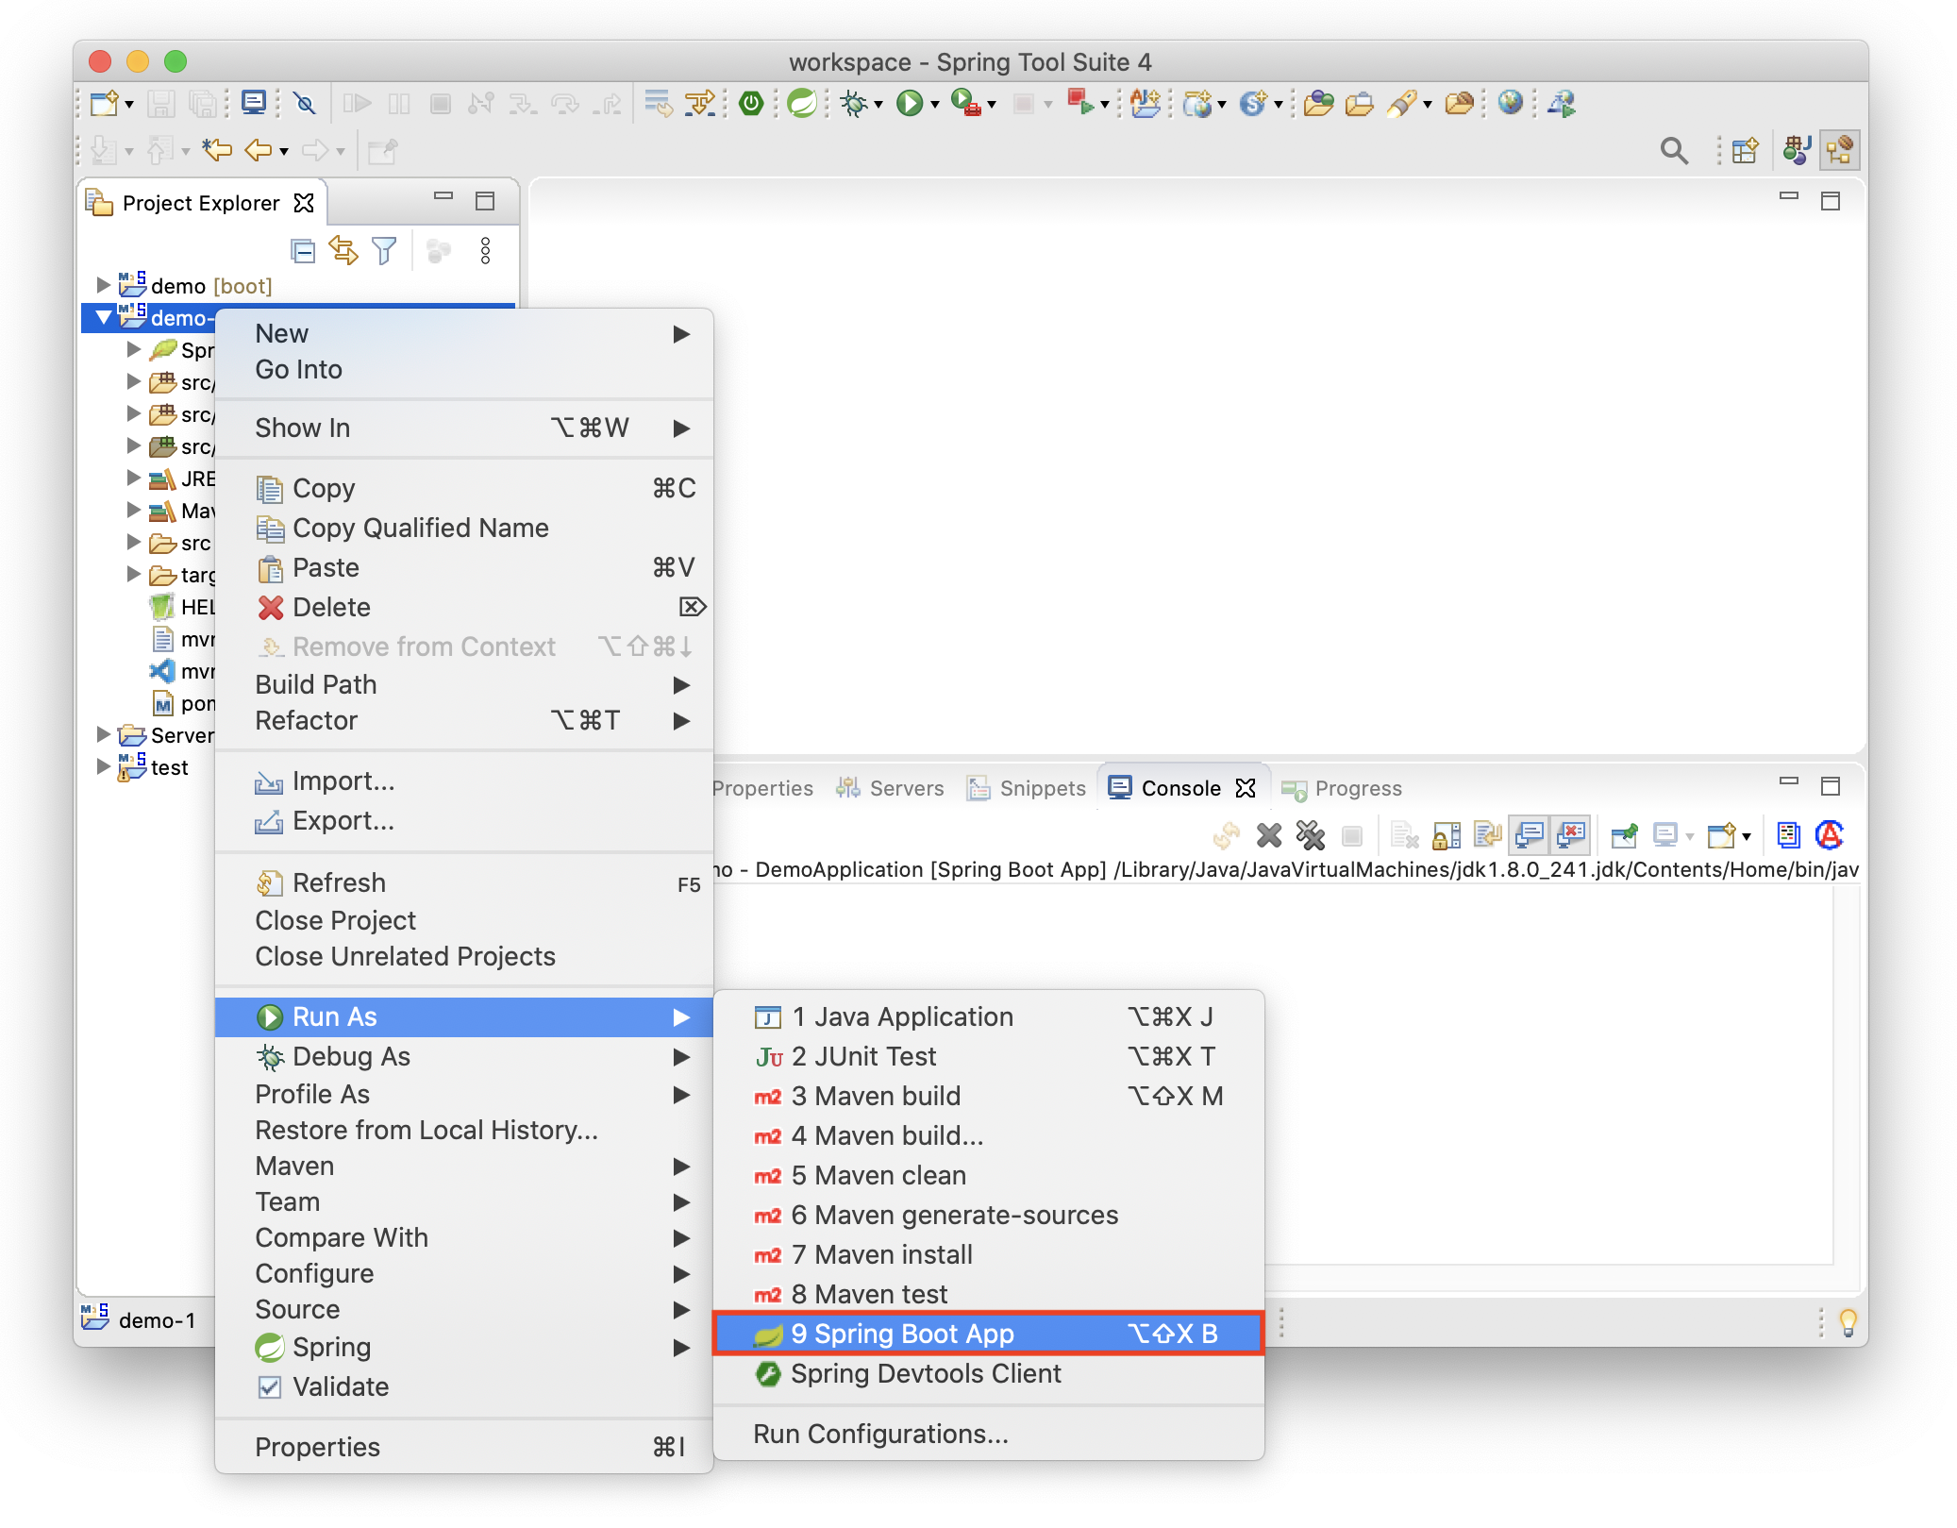Screen dimensions: 1957x1528
Task: Click the Debug bug toolbar icon
Action: (854, 103)
